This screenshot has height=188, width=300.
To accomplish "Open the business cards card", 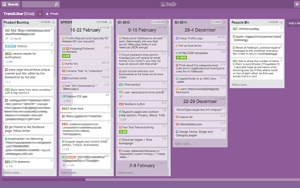I will click(85, 78).
